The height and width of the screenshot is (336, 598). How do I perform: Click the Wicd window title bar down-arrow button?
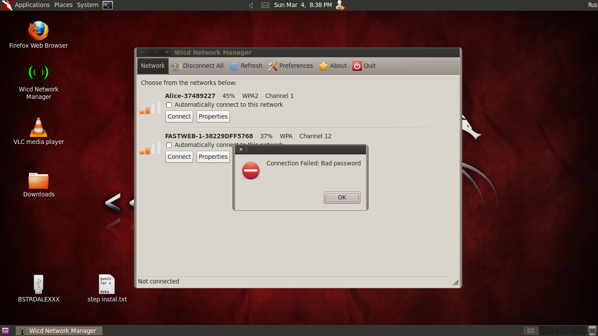click(x=155, y=52)
